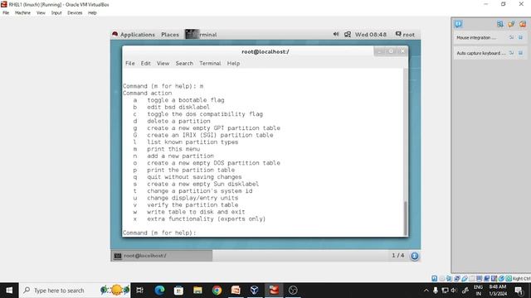Image resolution: width=531 pixels, height=298 pixels.
Task: Click the red icon in notification panel header
Action: point(523,24)
